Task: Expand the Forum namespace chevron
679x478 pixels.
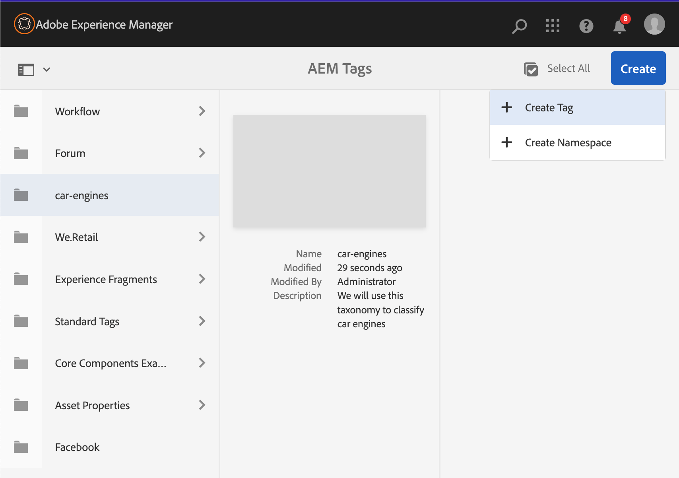Action: (202, 153)
